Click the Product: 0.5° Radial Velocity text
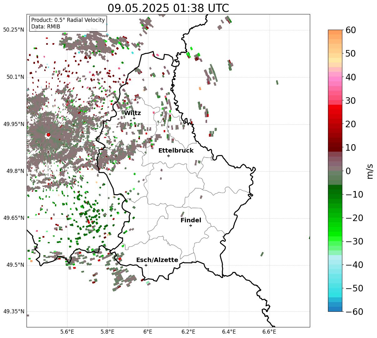The image size is (377, 338). 68,20
